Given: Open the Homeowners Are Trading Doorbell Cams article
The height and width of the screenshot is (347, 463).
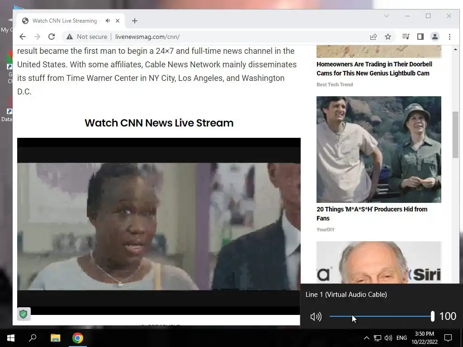Looking at the screenshot, I should point(374,69).
